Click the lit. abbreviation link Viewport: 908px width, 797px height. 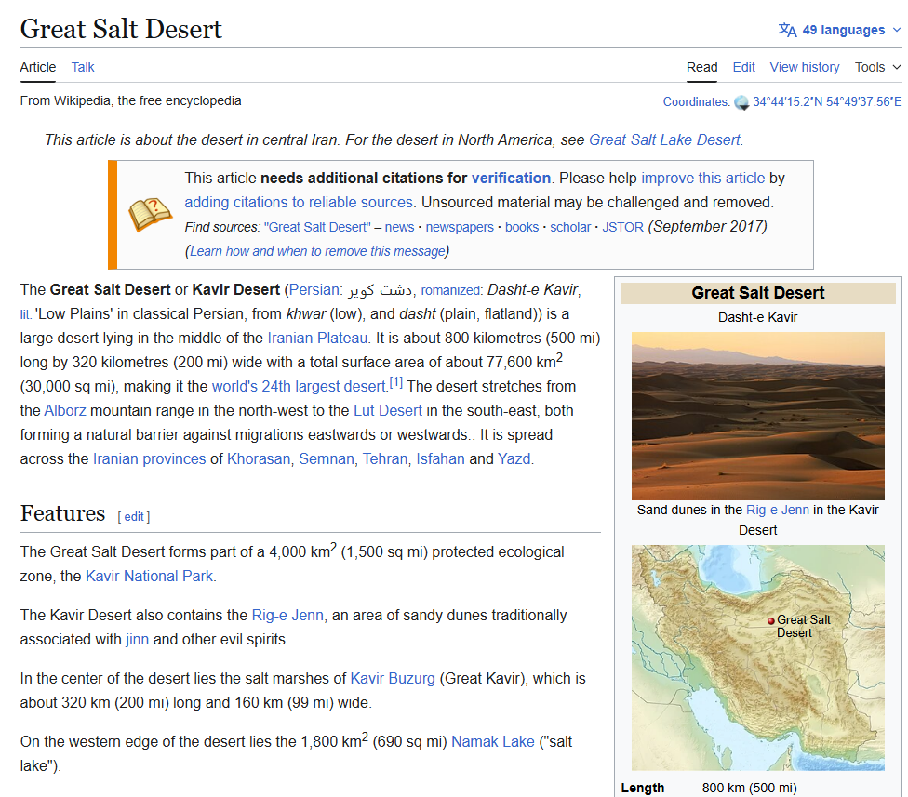click(x=25, y=315)
